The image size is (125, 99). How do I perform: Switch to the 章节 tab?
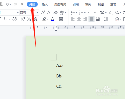click(113, 5)
